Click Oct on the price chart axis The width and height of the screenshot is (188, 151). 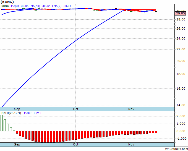coord(76,109)
